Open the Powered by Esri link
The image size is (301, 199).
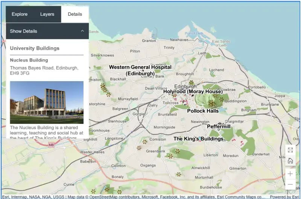tap(284, 197)
